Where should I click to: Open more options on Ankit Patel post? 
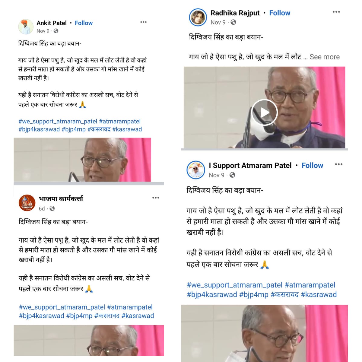pyautogui.click(x=144, y=22)
